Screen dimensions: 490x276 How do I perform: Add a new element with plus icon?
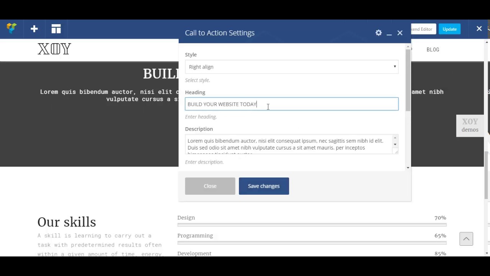point(34,29)
